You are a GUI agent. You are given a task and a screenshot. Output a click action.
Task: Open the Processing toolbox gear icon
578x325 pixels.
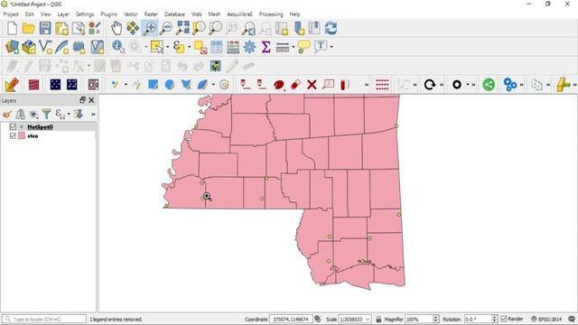249,47
